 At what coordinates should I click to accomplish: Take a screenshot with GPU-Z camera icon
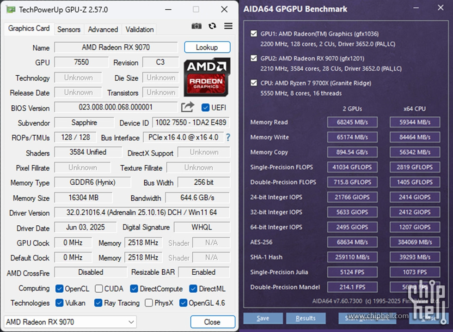click(x=196, y=26)
